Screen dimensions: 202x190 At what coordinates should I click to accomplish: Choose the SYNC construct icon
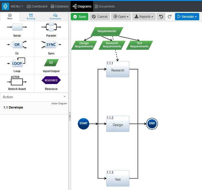click(x=51, y=45)
